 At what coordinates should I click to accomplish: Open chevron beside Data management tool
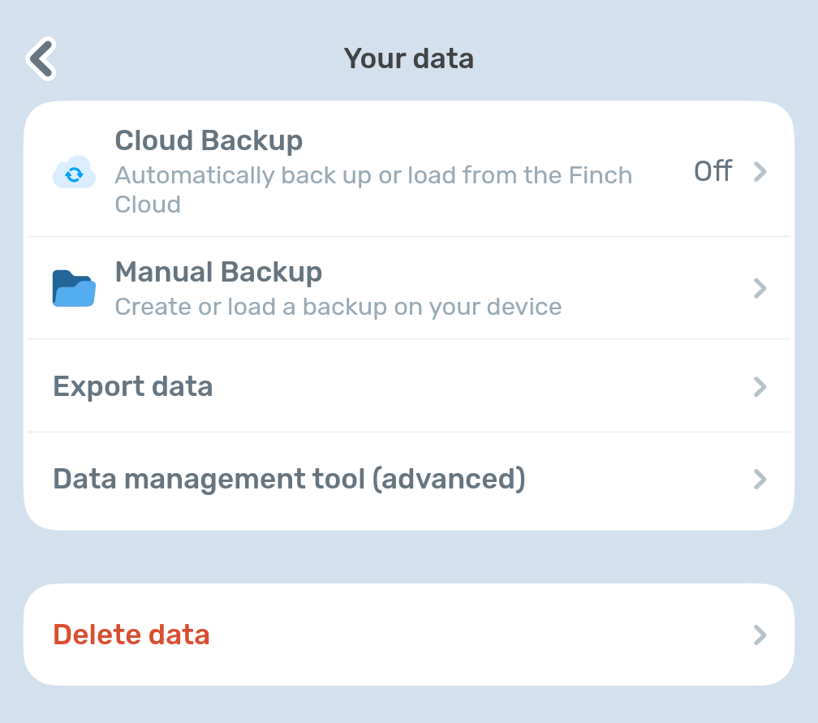click(x=760, y=480)
